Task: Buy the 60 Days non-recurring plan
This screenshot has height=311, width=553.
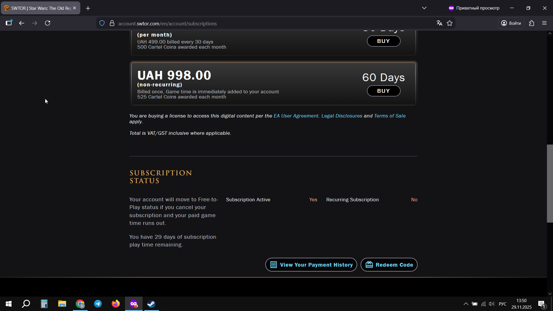Action: (x=383, y=91)
